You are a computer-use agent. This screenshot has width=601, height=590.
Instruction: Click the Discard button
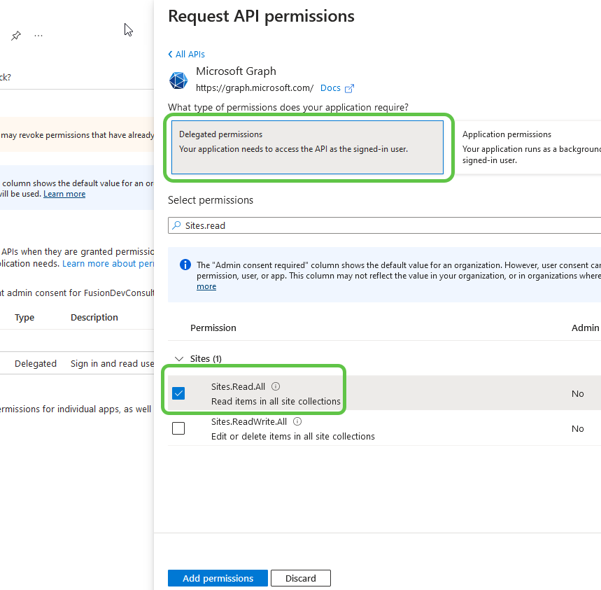click(x=300, y=578)
